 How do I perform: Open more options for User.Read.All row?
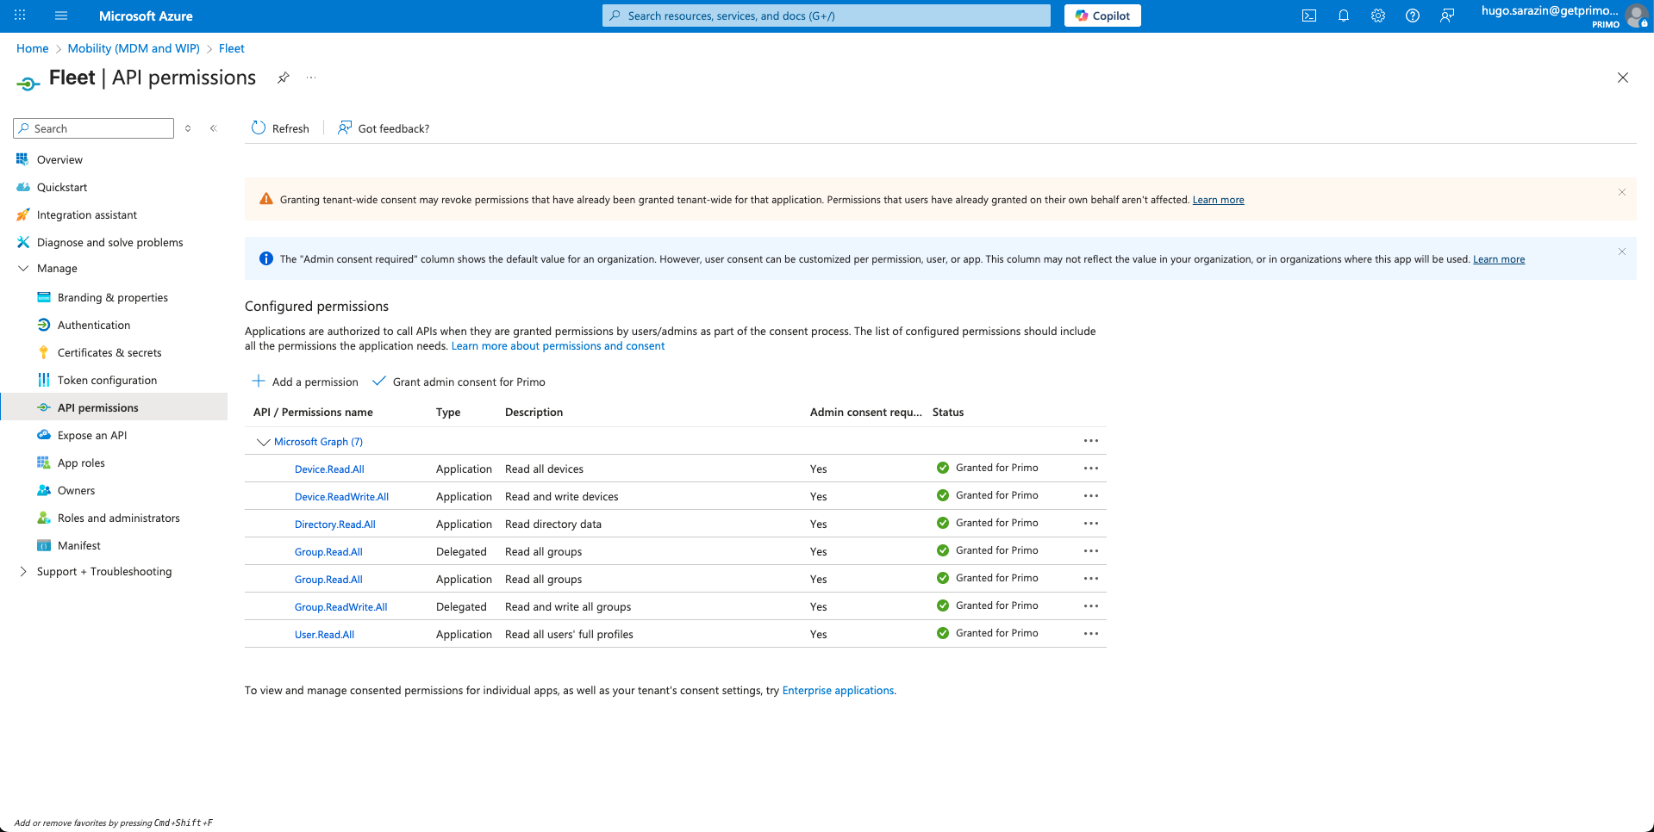(x=1090, y=634)
